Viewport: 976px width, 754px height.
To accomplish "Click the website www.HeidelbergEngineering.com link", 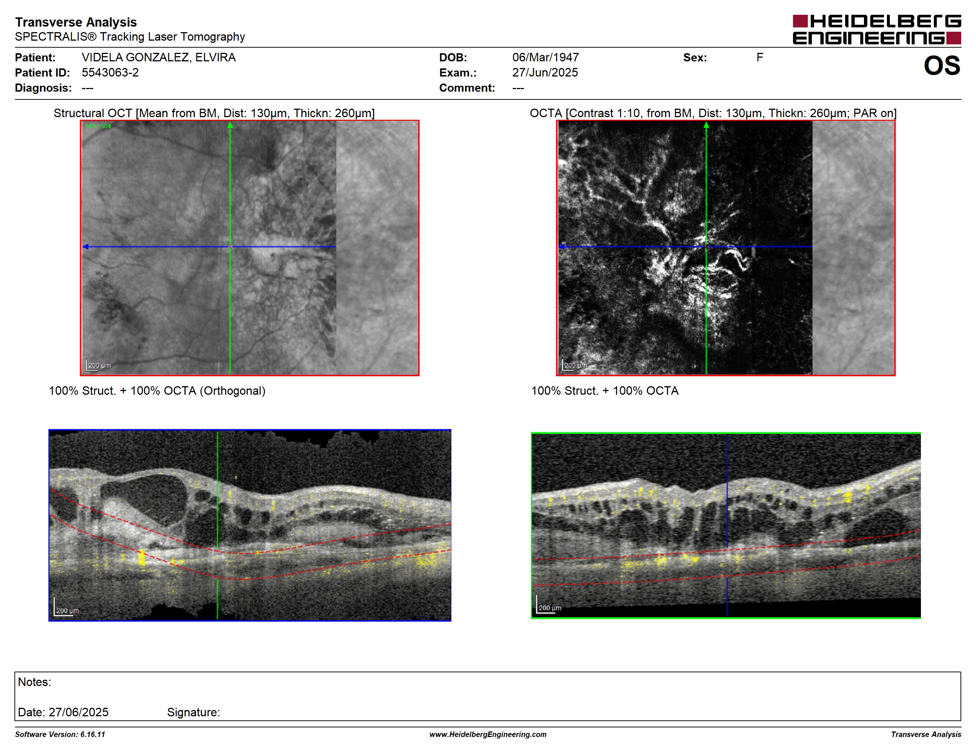I will point(488,734).
